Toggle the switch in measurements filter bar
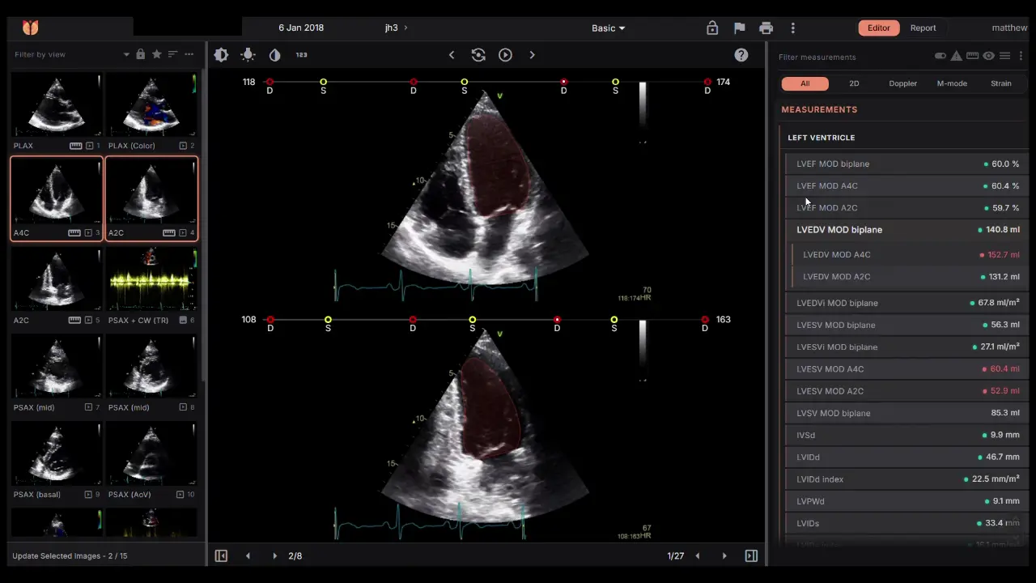1036x583 pixels. click(x=940, y=56)
